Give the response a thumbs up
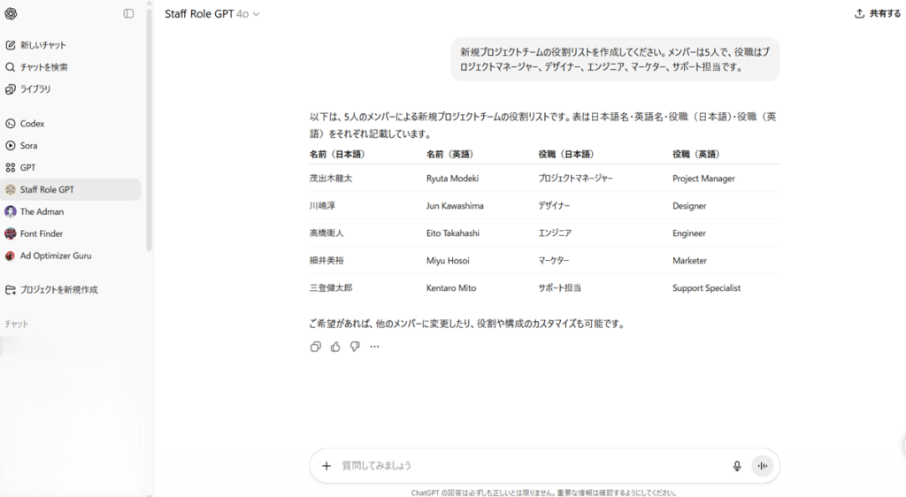This screenshot has height=497, width=906. (335, 347)
